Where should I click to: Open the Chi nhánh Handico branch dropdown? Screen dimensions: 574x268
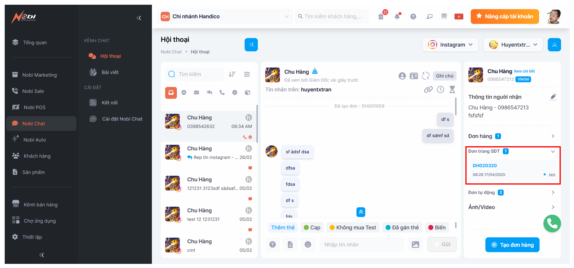[225, 17]
